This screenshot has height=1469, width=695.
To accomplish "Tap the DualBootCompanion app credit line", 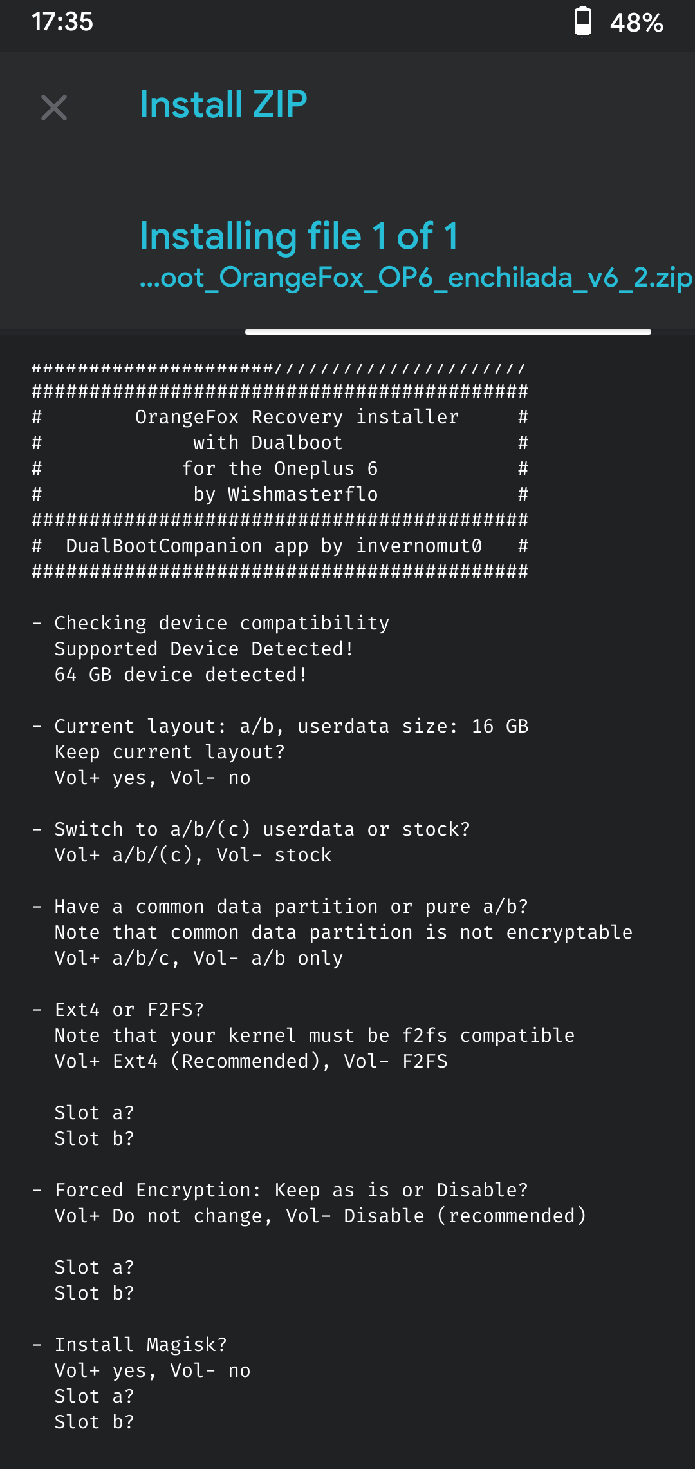I will (273, 546).
